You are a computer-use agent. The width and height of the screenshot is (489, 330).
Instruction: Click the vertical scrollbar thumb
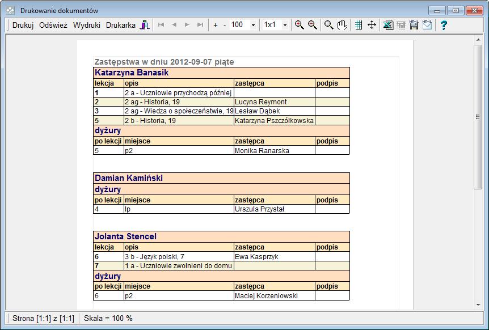(478, 117)
